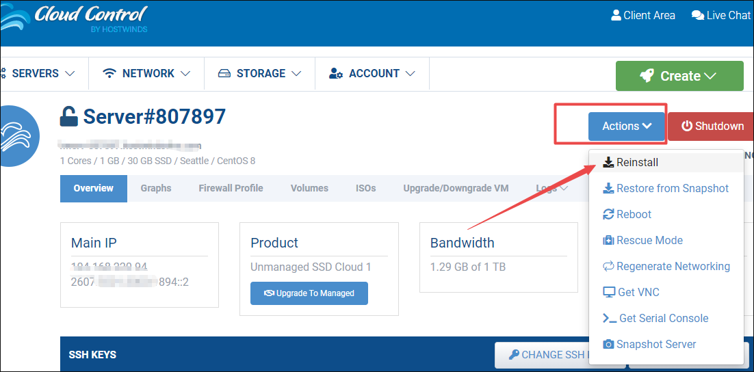
Task: Expand the NETWORK dropdown menu
Action: (x=146, y=74)
